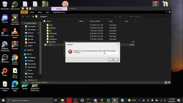
Task: Open VideoPad Video Editor desktop icon
Action: click(15, 20)
